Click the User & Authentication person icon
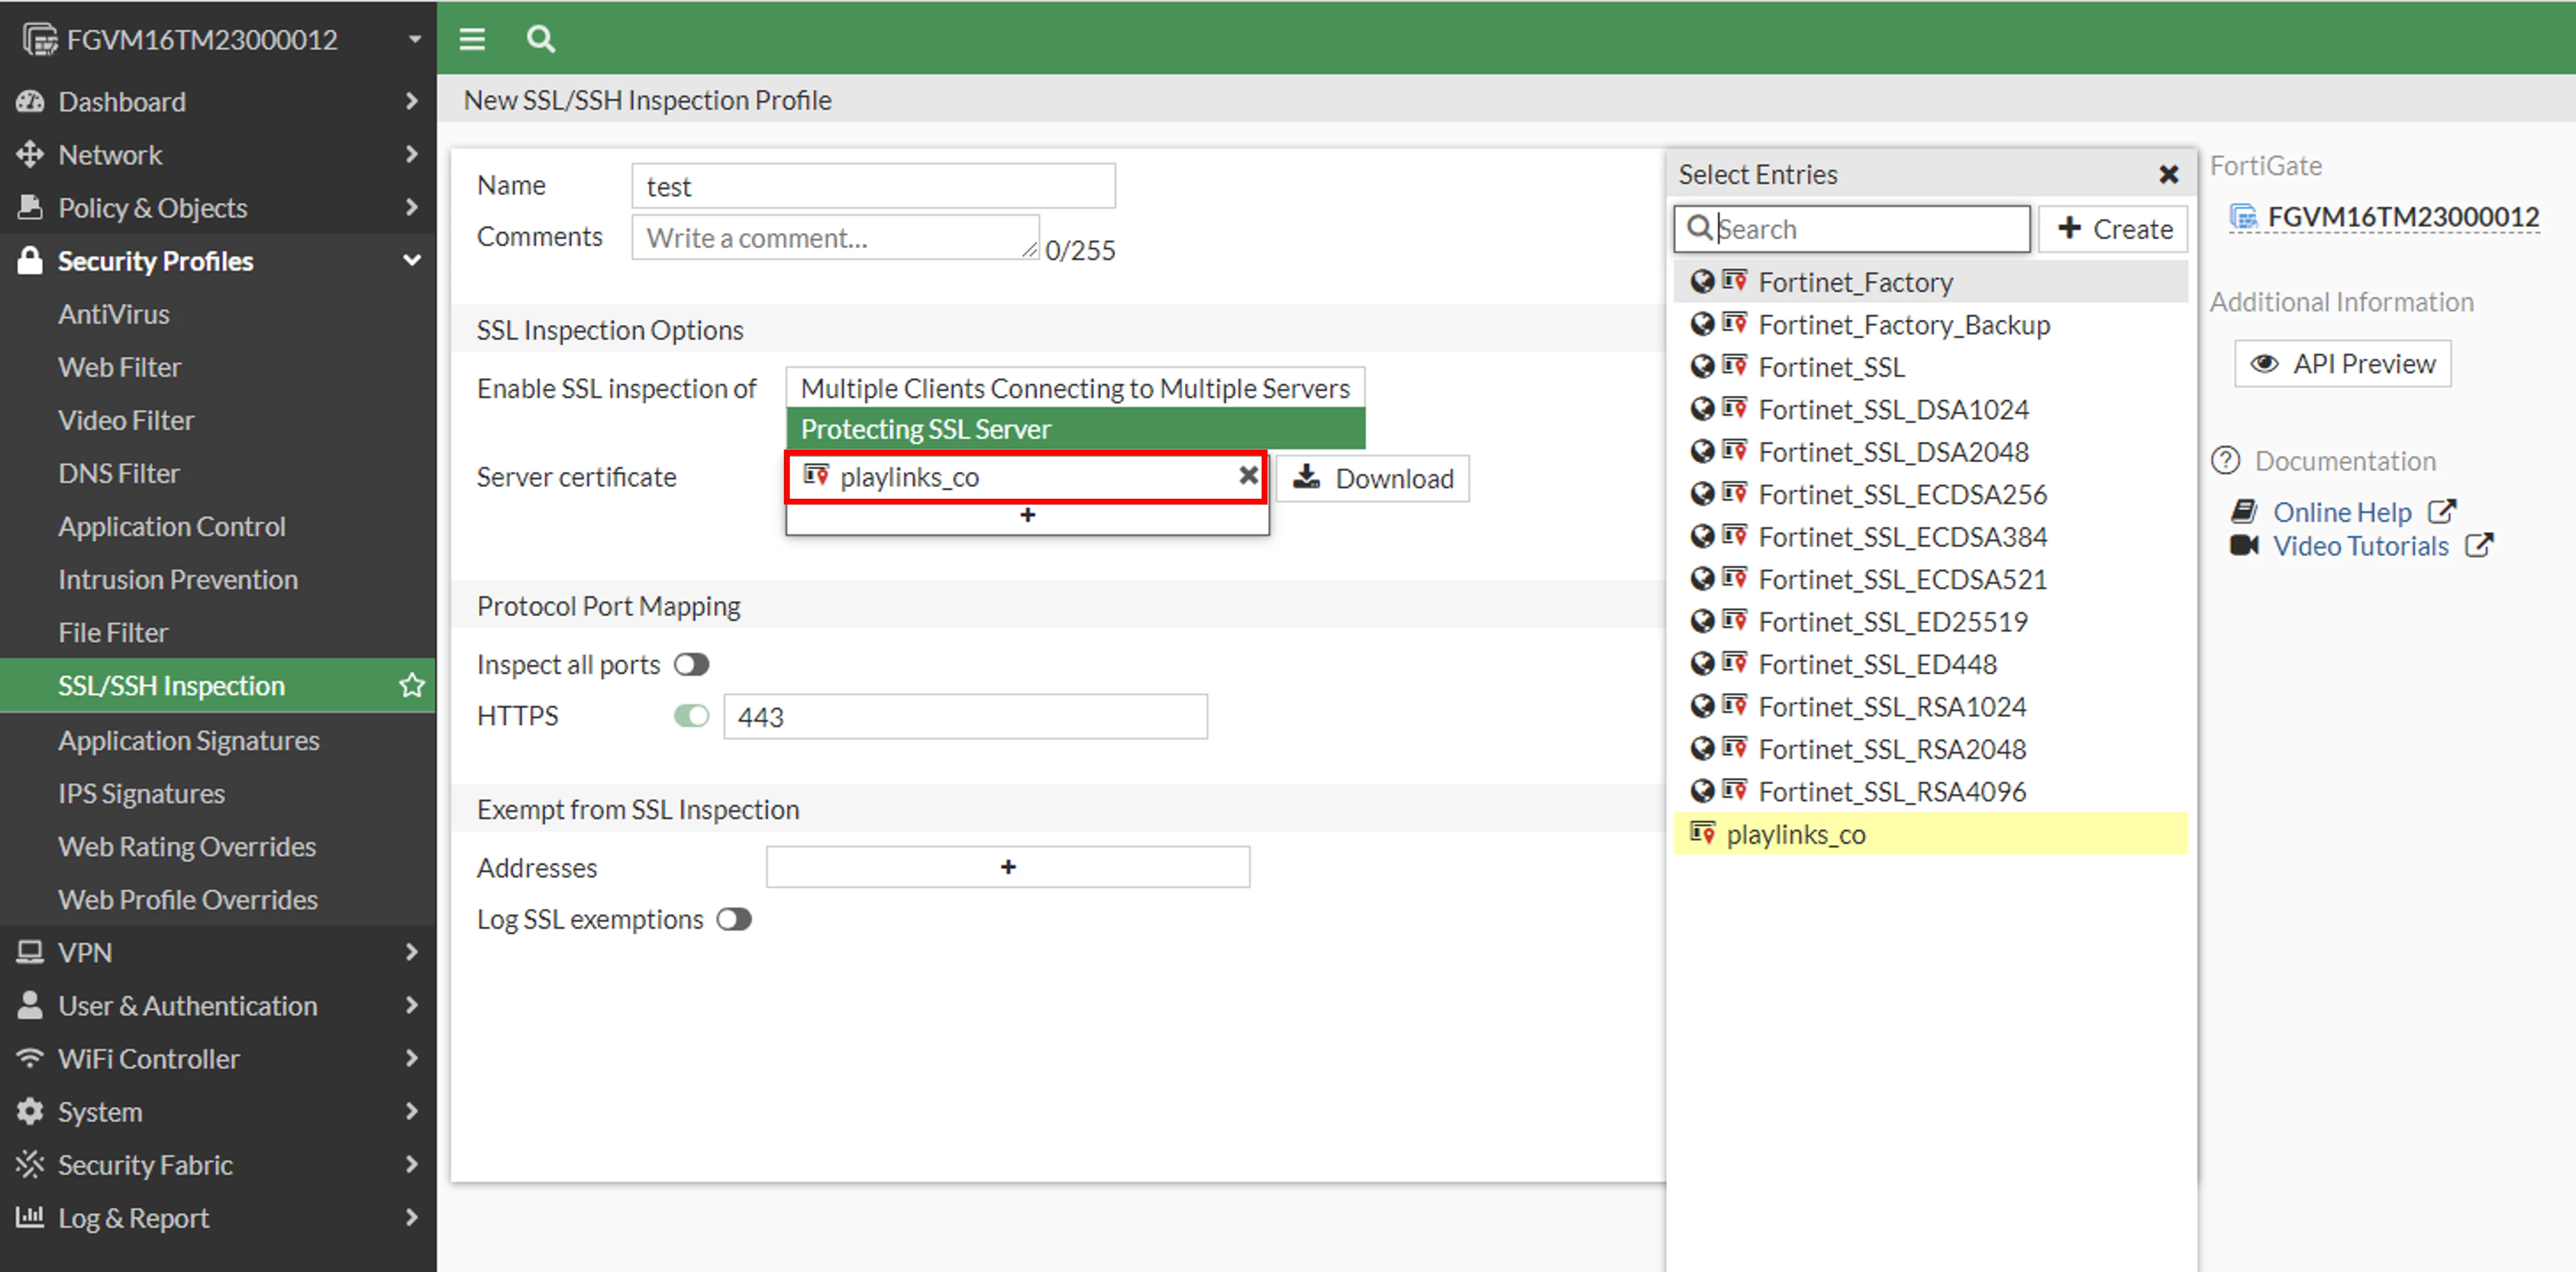 (30, 1004)
